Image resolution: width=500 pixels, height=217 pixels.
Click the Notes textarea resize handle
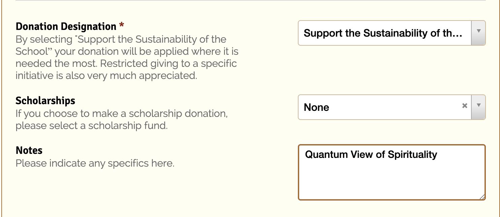tap(482, 197)
